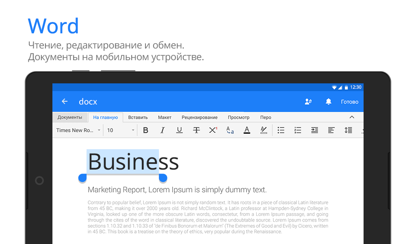Screen dimensions: 416x244
Task: Open the Times New Roman font dropdown
Action: pyautogui.click(x=78, y=130)
